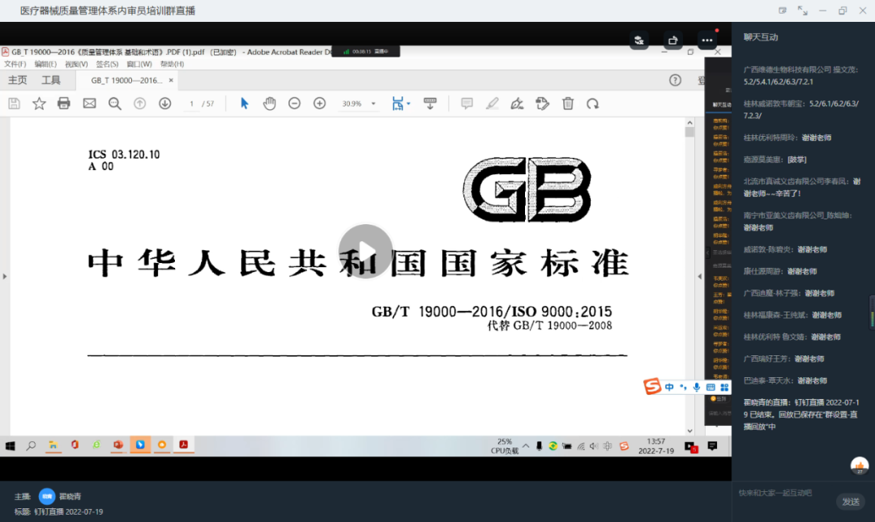Click the magnifier search icon in Acrobat
Screen dimensions: 875x522
coord(114,104)
